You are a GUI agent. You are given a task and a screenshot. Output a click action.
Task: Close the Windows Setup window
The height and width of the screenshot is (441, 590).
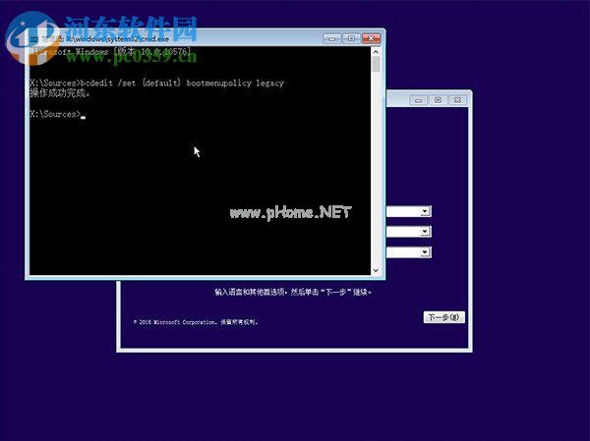457,100
